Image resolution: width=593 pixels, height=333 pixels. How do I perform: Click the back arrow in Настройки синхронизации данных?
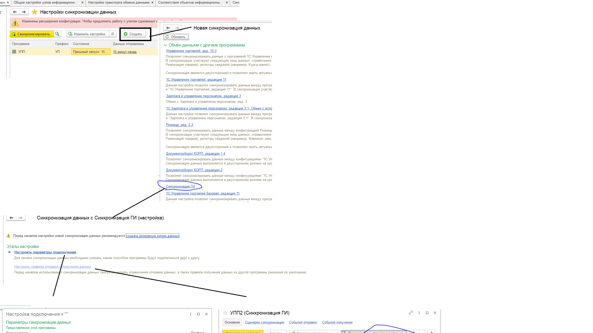pos(15,12)
